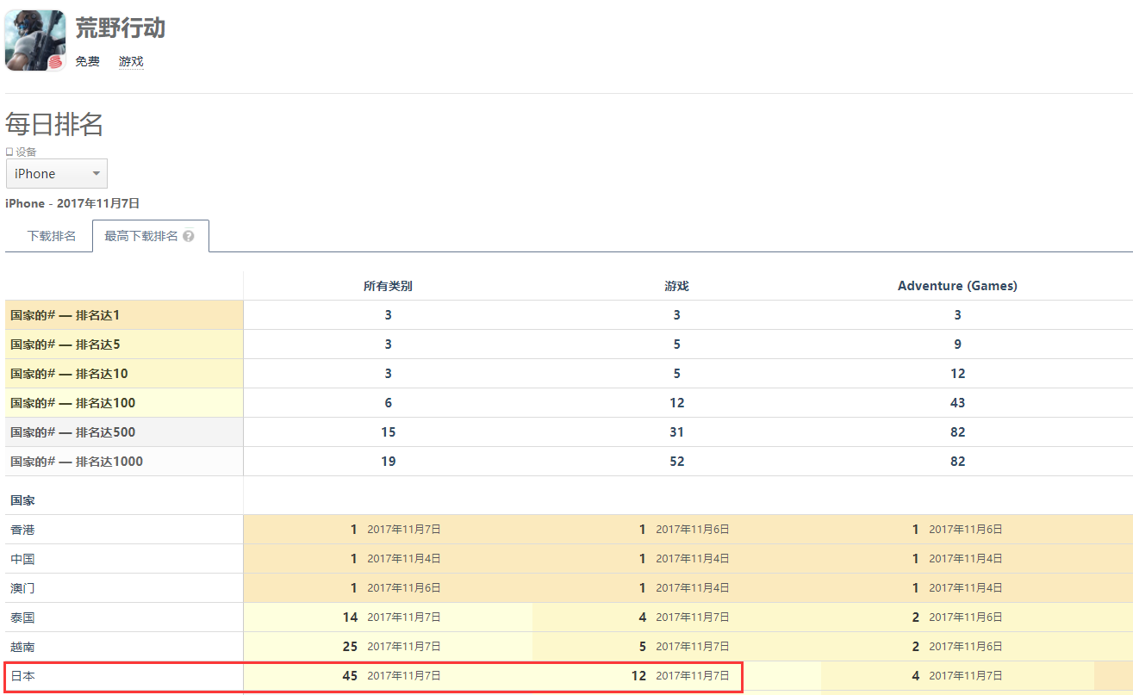The image size is (1133, 695).
Task: Click 越南 所有类别 rank 25 cell
Action: click(388, 647)
